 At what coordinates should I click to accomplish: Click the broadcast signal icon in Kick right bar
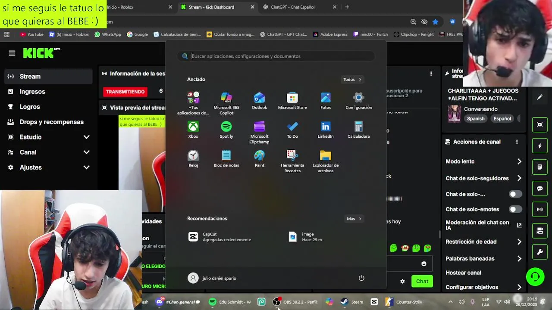coord(539,209)
